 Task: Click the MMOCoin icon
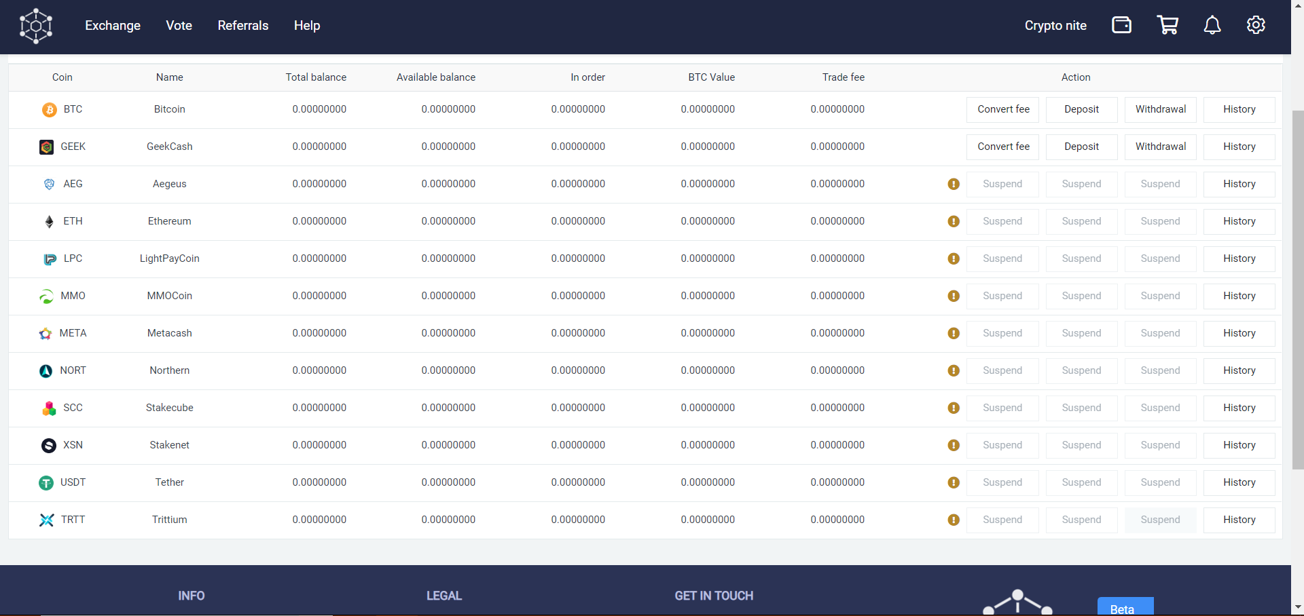coord(46,296)
